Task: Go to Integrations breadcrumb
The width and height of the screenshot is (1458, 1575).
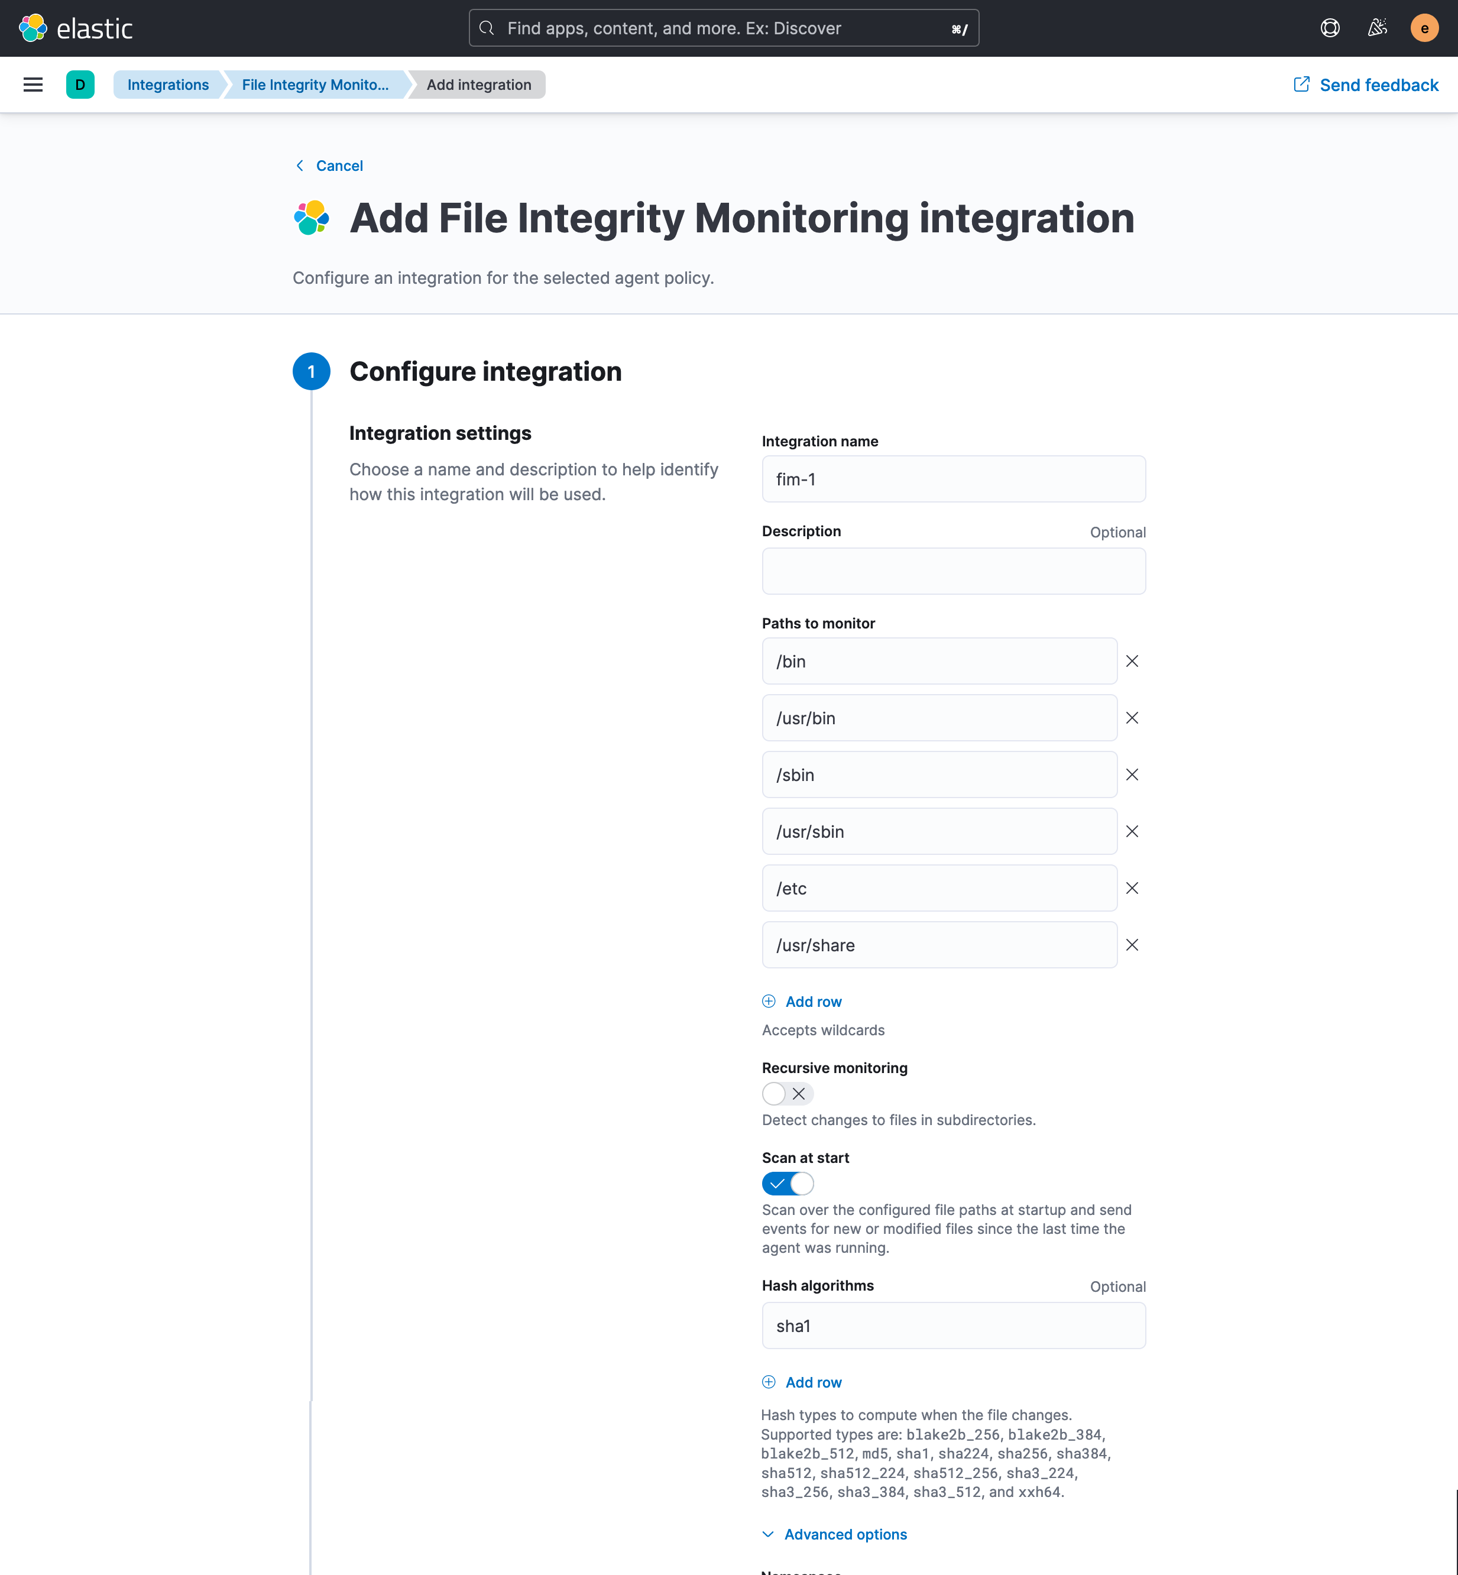Action: tap(168, 85)
